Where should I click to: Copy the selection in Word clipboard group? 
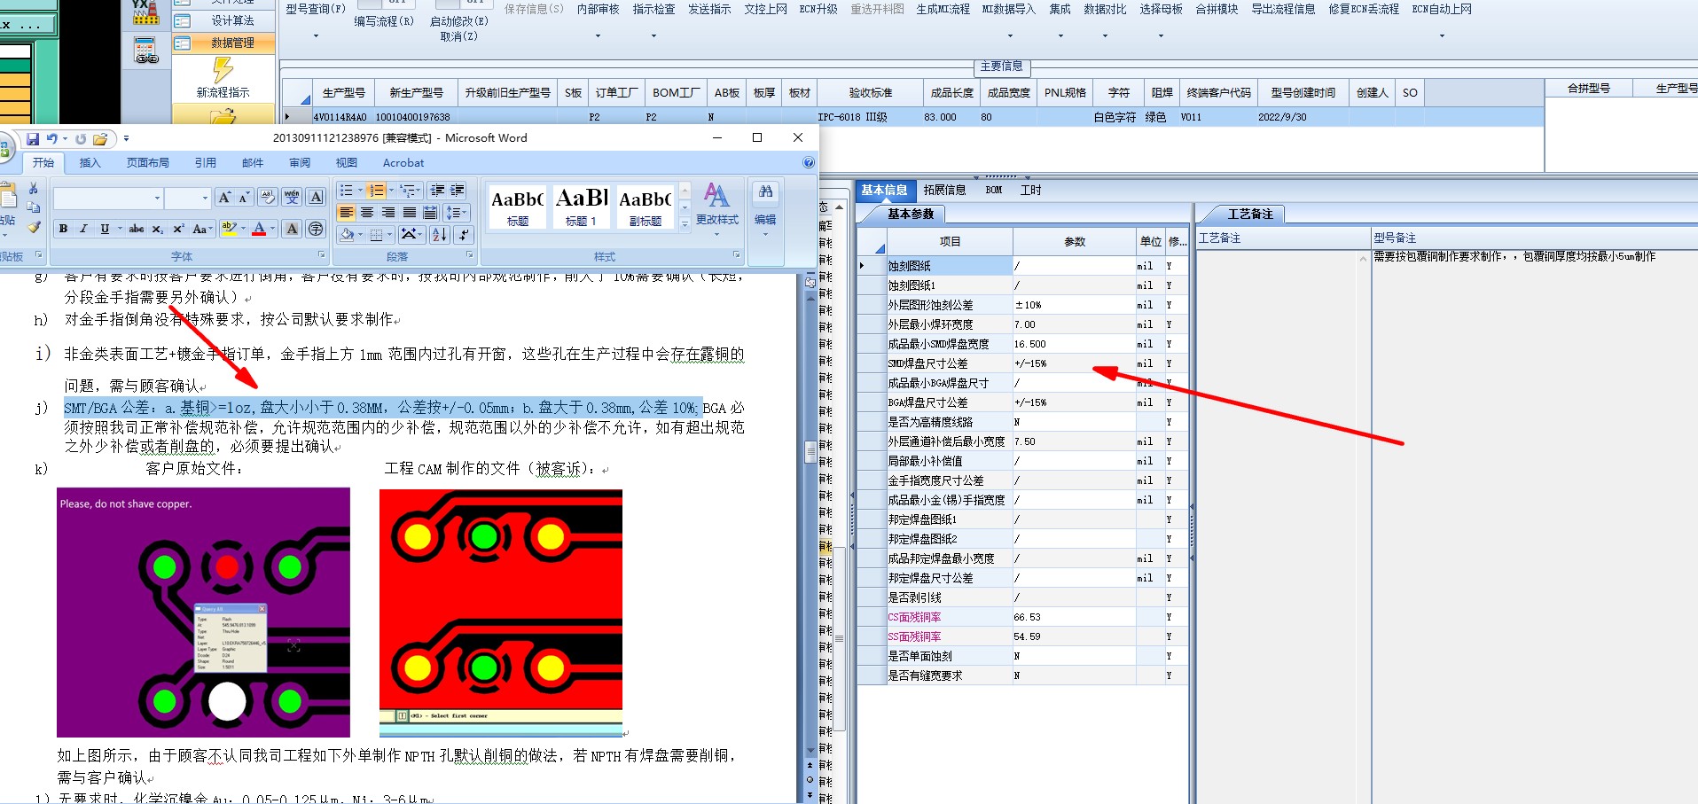[x=34, y=207]
